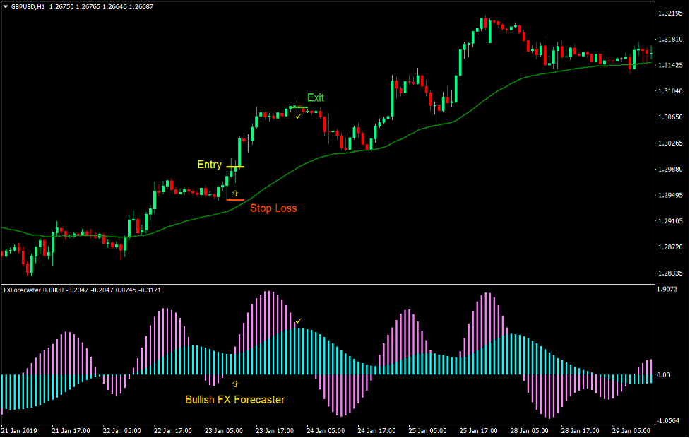This screenshot has height=438, width=690.
Task: Click the Bullish FX Forecaster text label
Action: 234,399
